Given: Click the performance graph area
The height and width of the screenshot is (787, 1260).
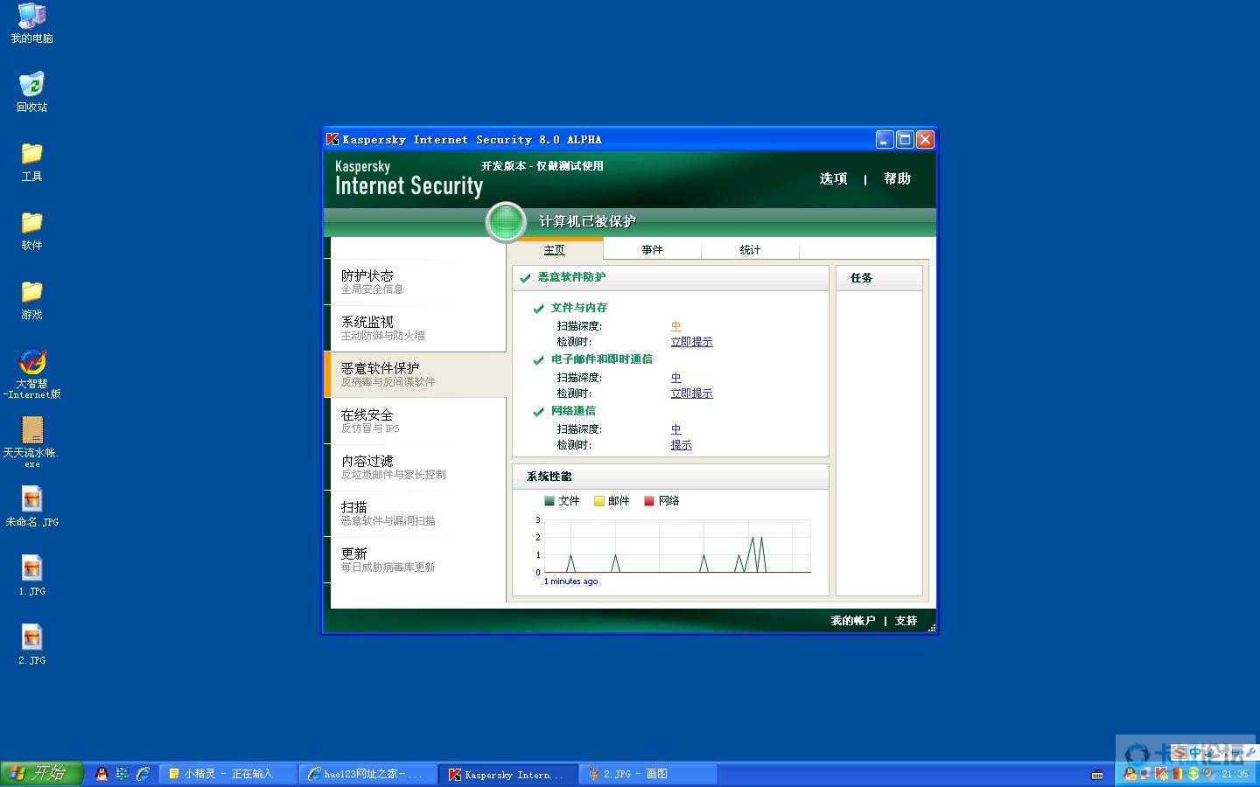Looking at the screenshot, I should click(x=677, y=547).
